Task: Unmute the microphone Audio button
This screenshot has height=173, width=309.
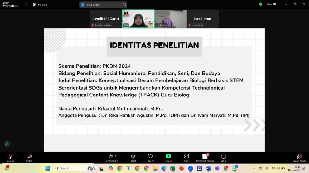Action: point(10,158)
